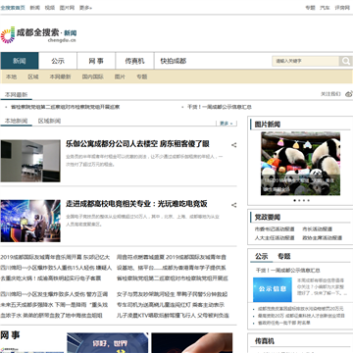Image resolution: width=353 pixels, height=353 pixels.
Task: Open the 党政要闻 section heading
Action: pos(268,218)
